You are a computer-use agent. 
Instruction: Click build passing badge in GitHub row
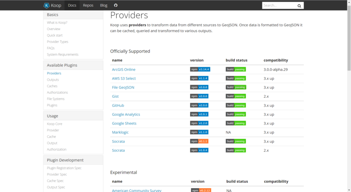[x=236, y=105]
